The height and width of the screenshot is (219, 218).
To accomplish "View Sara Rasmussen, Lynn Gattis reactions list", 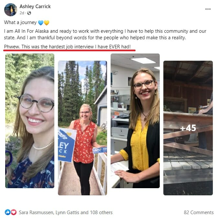I will [66, 212].
